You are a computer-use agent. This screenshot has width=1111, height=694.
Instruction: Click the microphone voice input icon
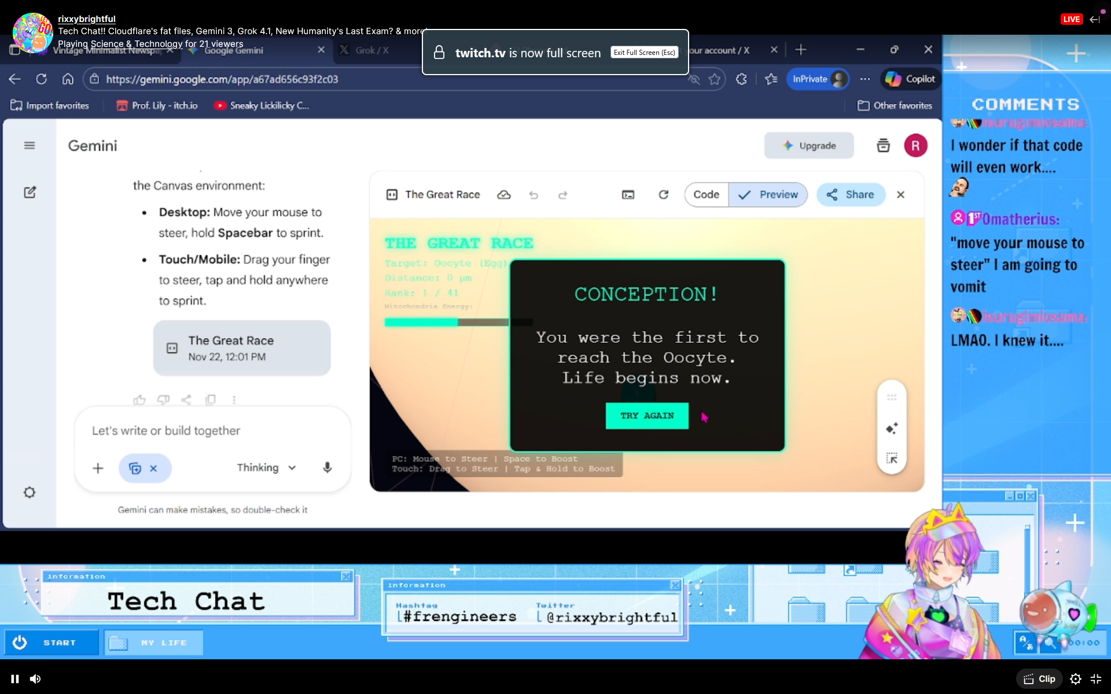coord(327,467)
